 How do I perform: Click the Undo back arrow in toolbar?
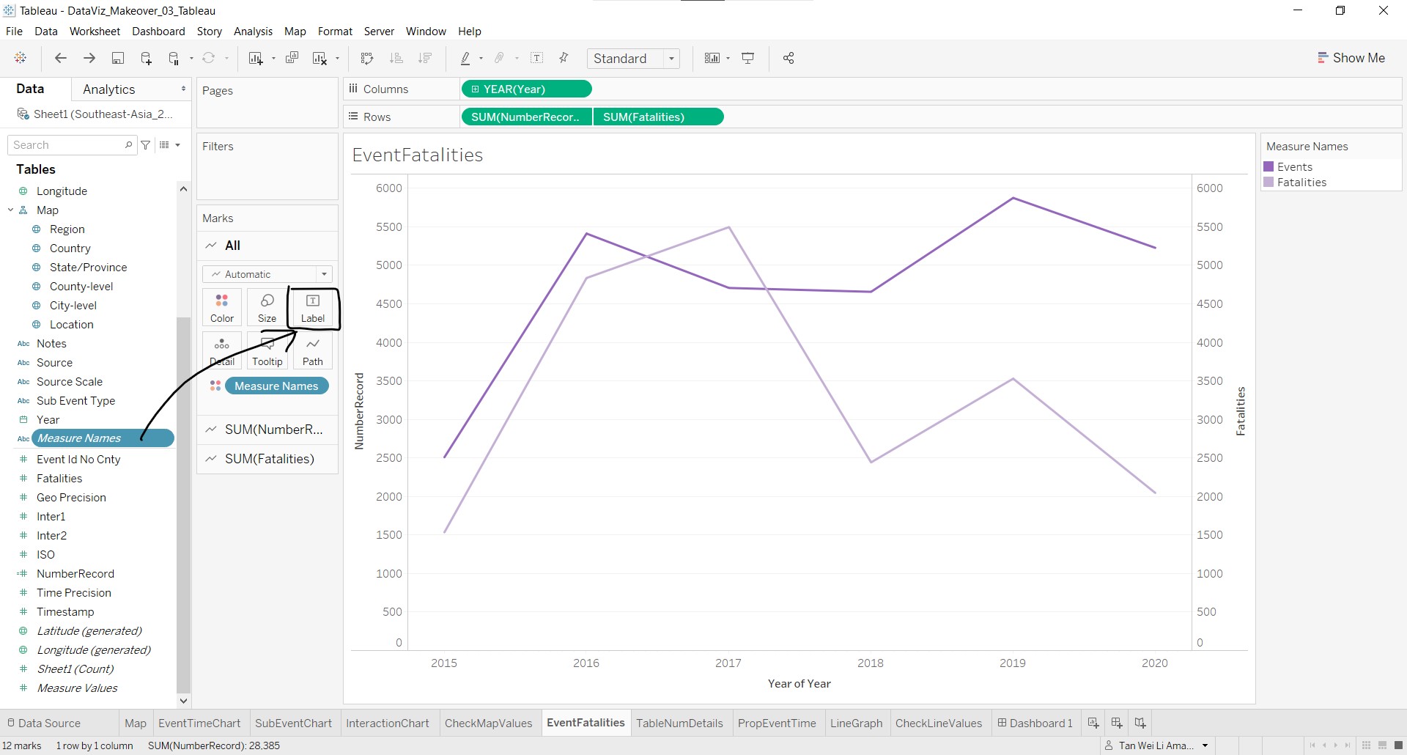click(x=61, y=59)
